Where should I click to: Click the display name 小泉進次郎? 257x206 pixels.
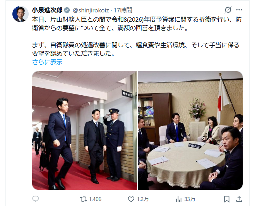tap(47, 10)
